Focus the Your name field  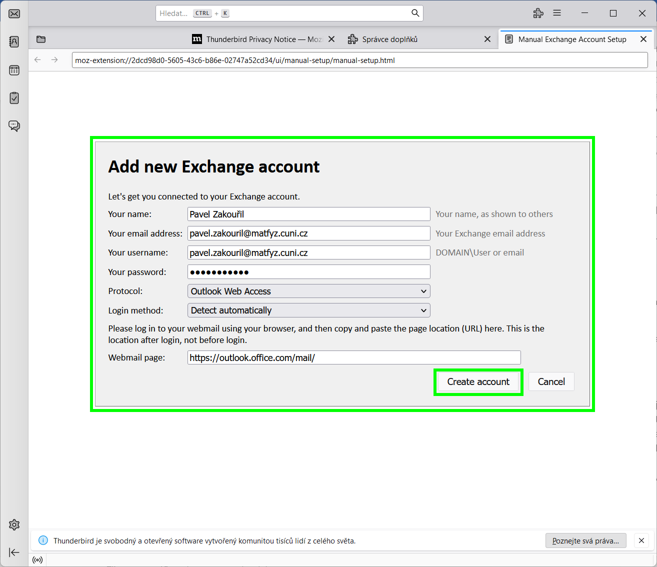(309, 214)
